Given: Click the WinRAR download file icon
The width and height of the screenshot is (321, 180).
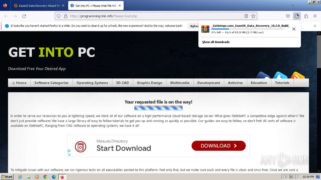Looking at the screenshot, I should (x=205, y=29).
